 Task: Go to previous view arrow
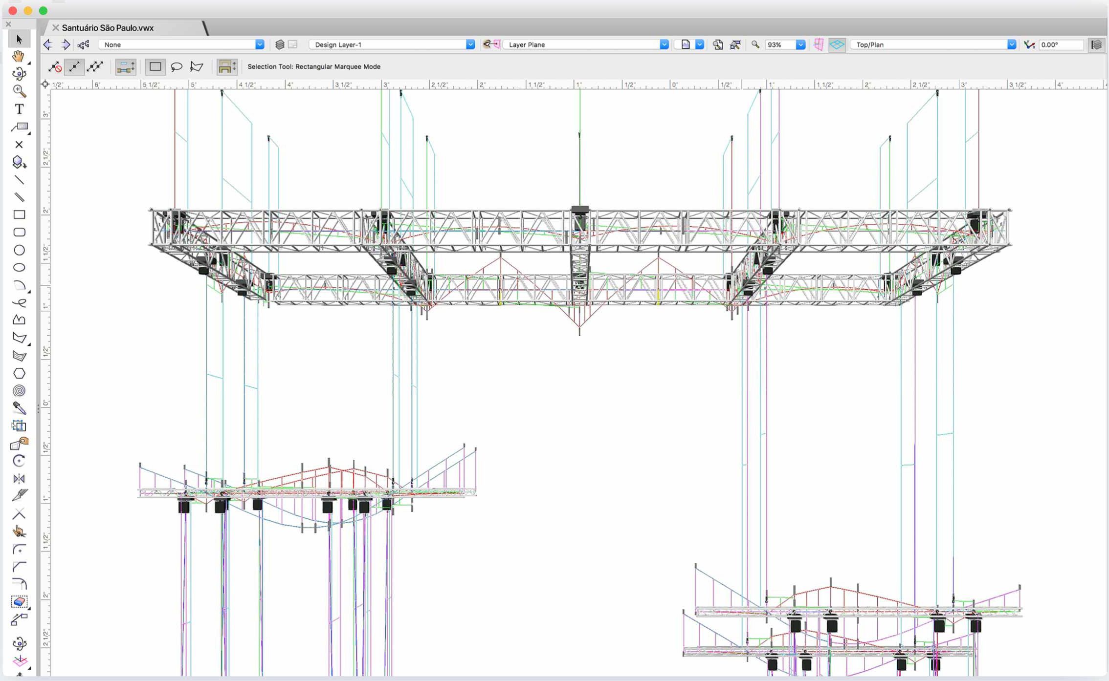48,45
